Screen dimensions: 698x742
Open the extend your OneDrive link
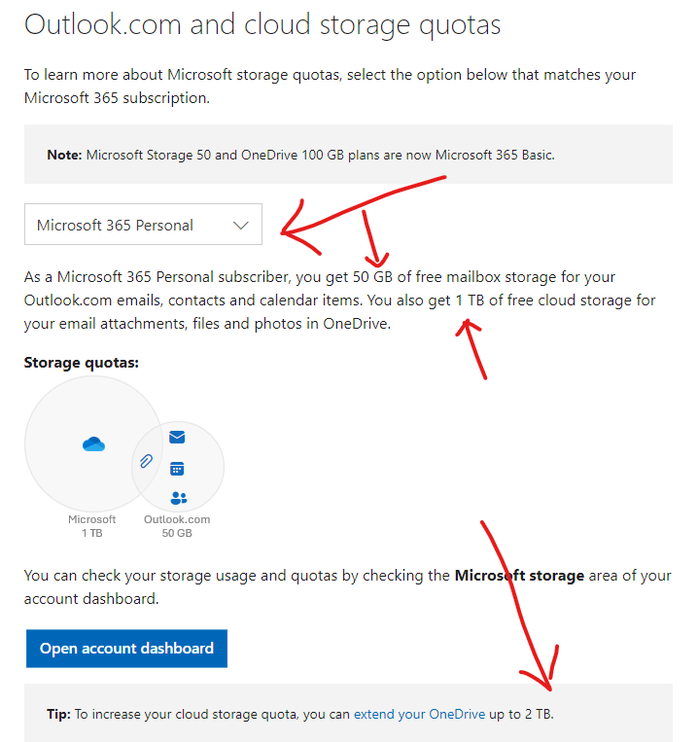coord(419,714)
